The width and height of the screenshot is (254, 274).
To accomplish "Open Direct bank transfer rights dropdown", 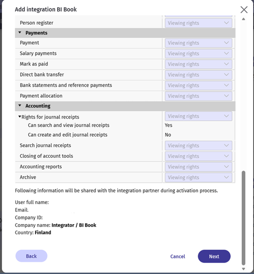I will [x=198, y=75].
